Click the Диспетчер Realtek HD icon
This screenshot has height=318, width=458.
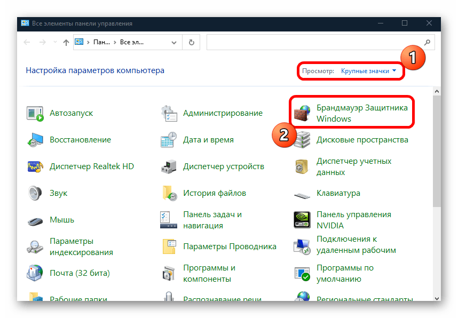(x=35, y=166)
